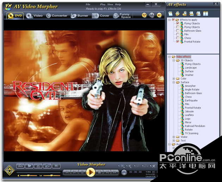Click the repeat button next to eject
Screen dimensions: 222x182
[x=47, y=166]
